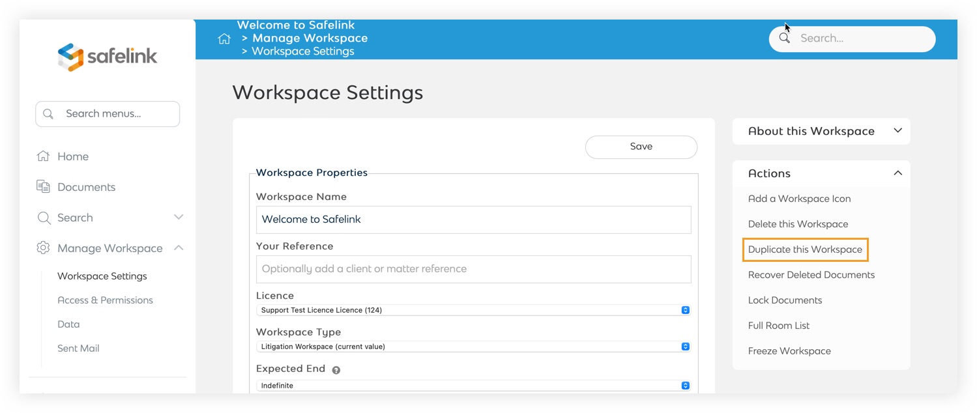Open the Data submenu item

point(68,324)
